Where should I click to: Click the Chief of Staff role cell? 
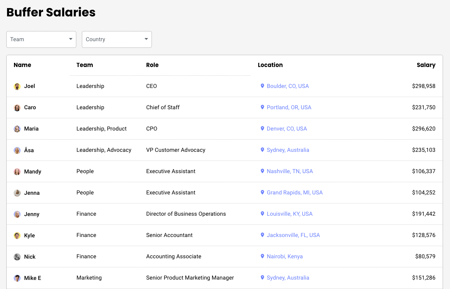pyautogui.click(x=163, y=107)
